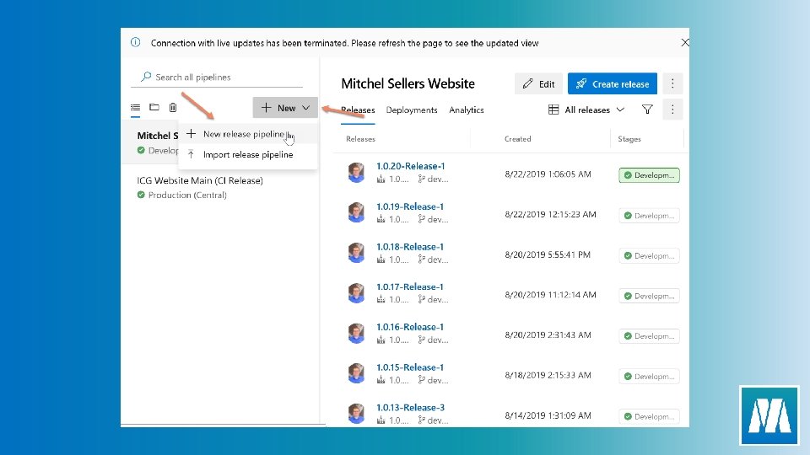
Task: Open release 1.0.17-Release-1
Action: coord(410,286)
